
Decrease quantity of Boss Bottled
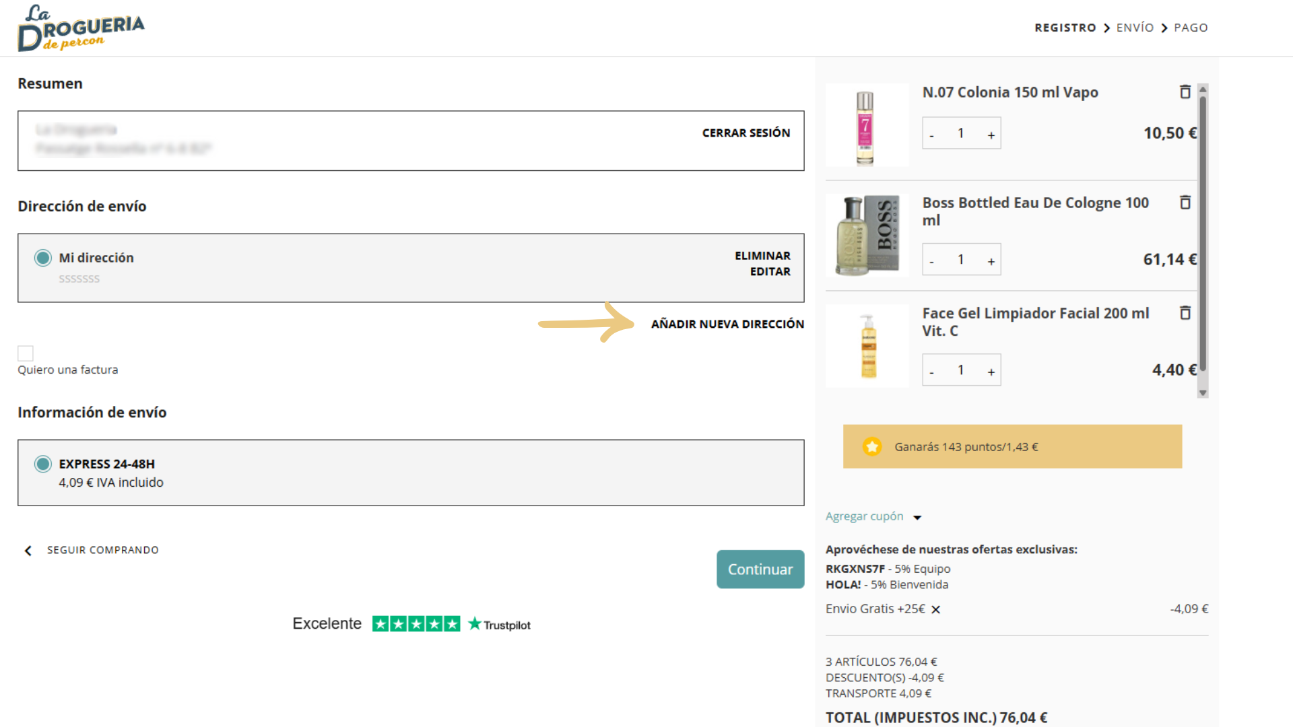[932, 261]
